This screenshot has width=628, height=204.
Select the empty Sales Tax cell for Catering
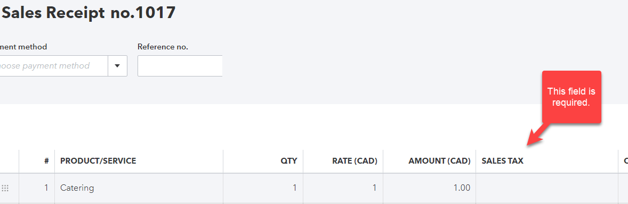[x=546, y=188]
